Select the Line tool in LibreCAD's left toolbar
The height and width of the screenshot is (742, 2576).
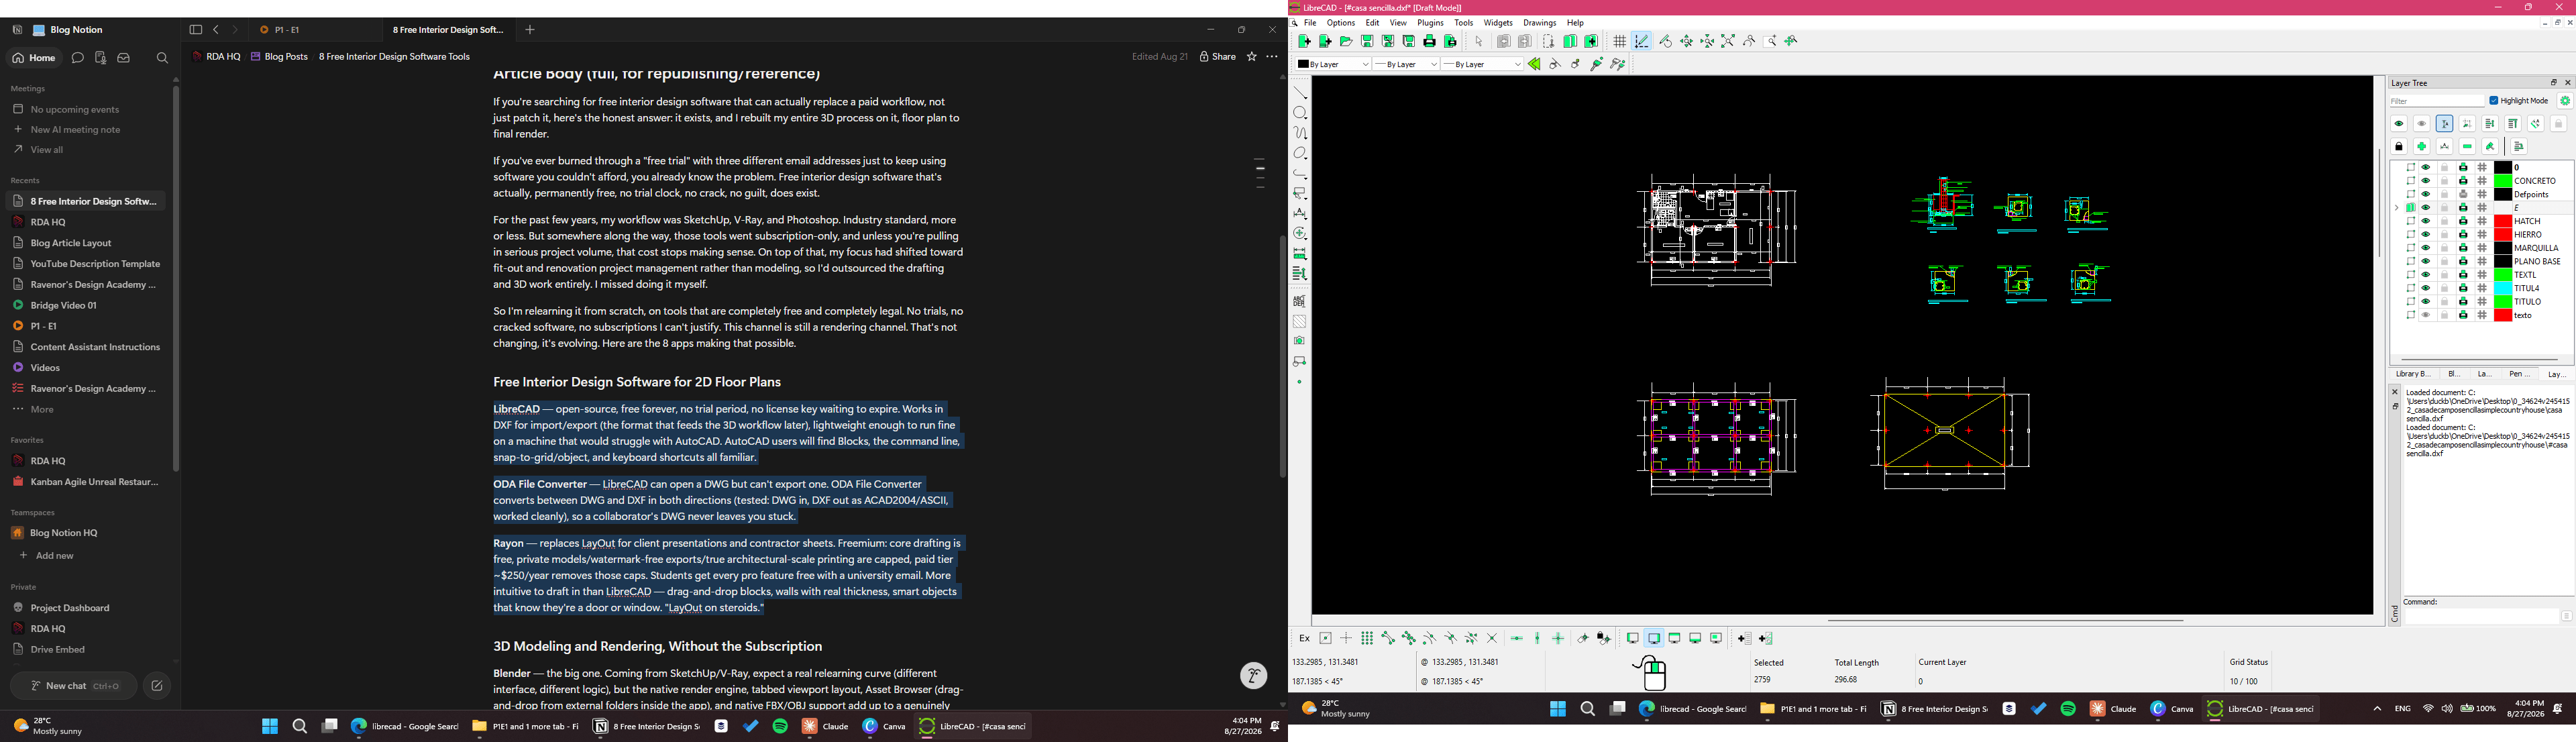click(1300, 93)
